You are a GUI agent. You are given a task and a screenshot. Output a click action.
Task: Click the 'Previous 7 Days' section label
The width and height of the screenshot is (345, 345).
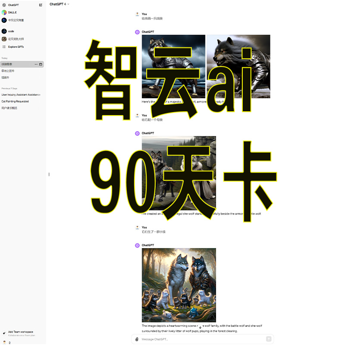(9, 88)
